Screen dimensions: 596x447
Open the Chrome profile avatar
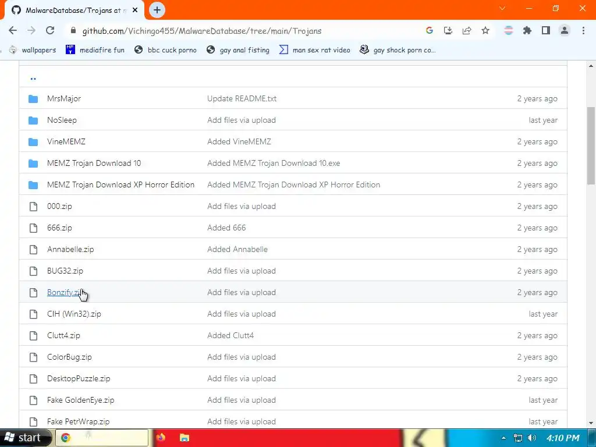[x=565, y=30]
